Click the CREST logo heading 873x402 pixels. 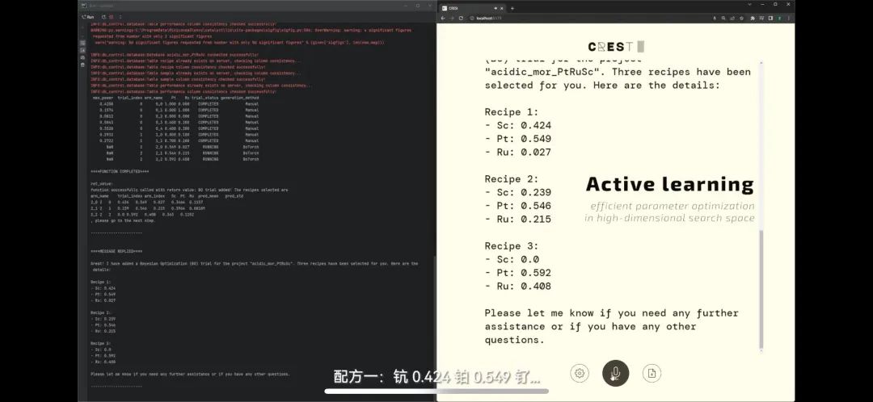(x=616, y=47)
